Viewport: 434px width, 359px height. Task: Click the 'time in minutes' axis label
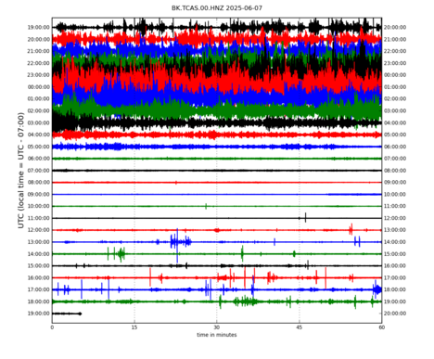point(217,335)
